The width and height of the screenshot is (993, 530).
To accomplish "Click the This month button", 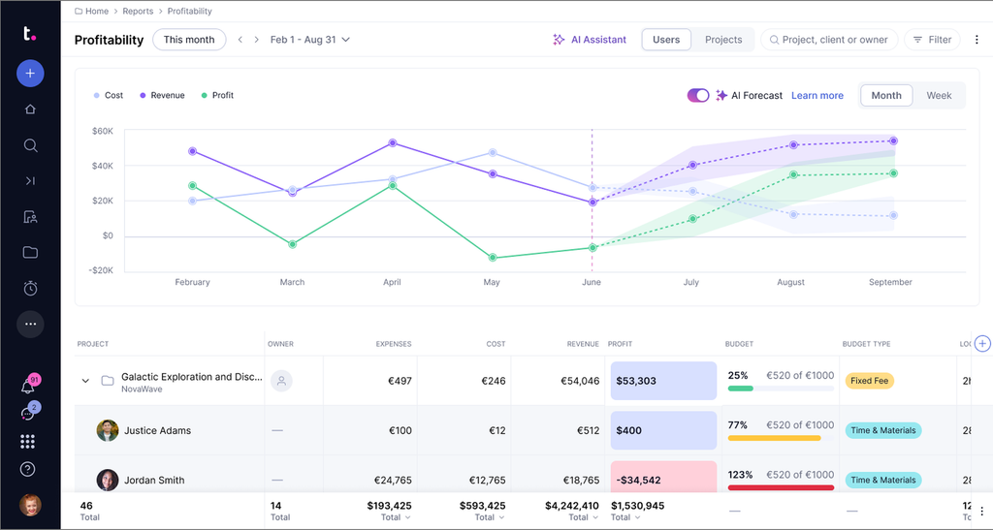I will point(189,39).
